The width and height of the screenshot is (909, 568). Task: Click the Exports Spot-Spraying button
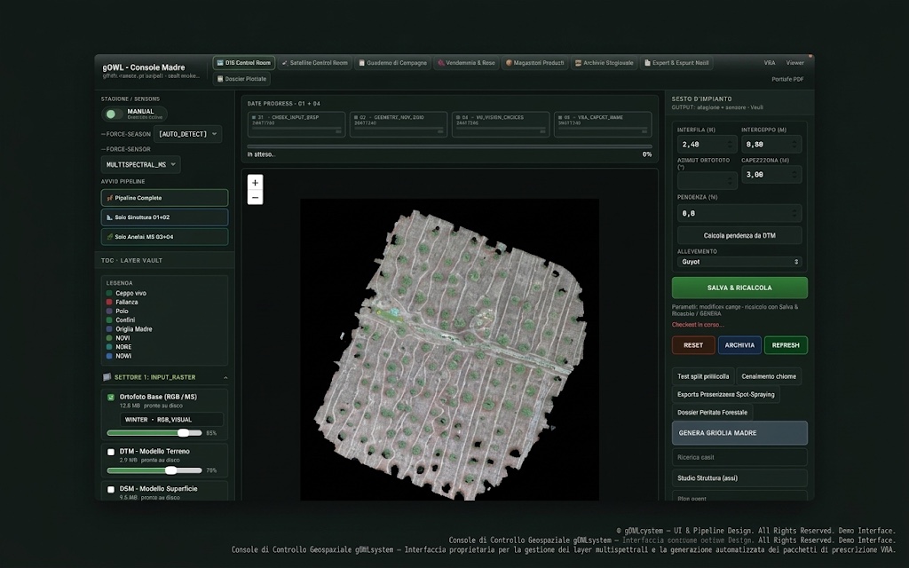tap(726, 395)
